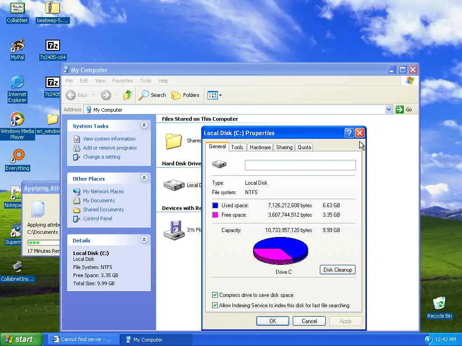Open the Back button history dropdown arrow
The height and width of the screenshot is (346, 462).
pyautogui.click(x=94, y=95)
